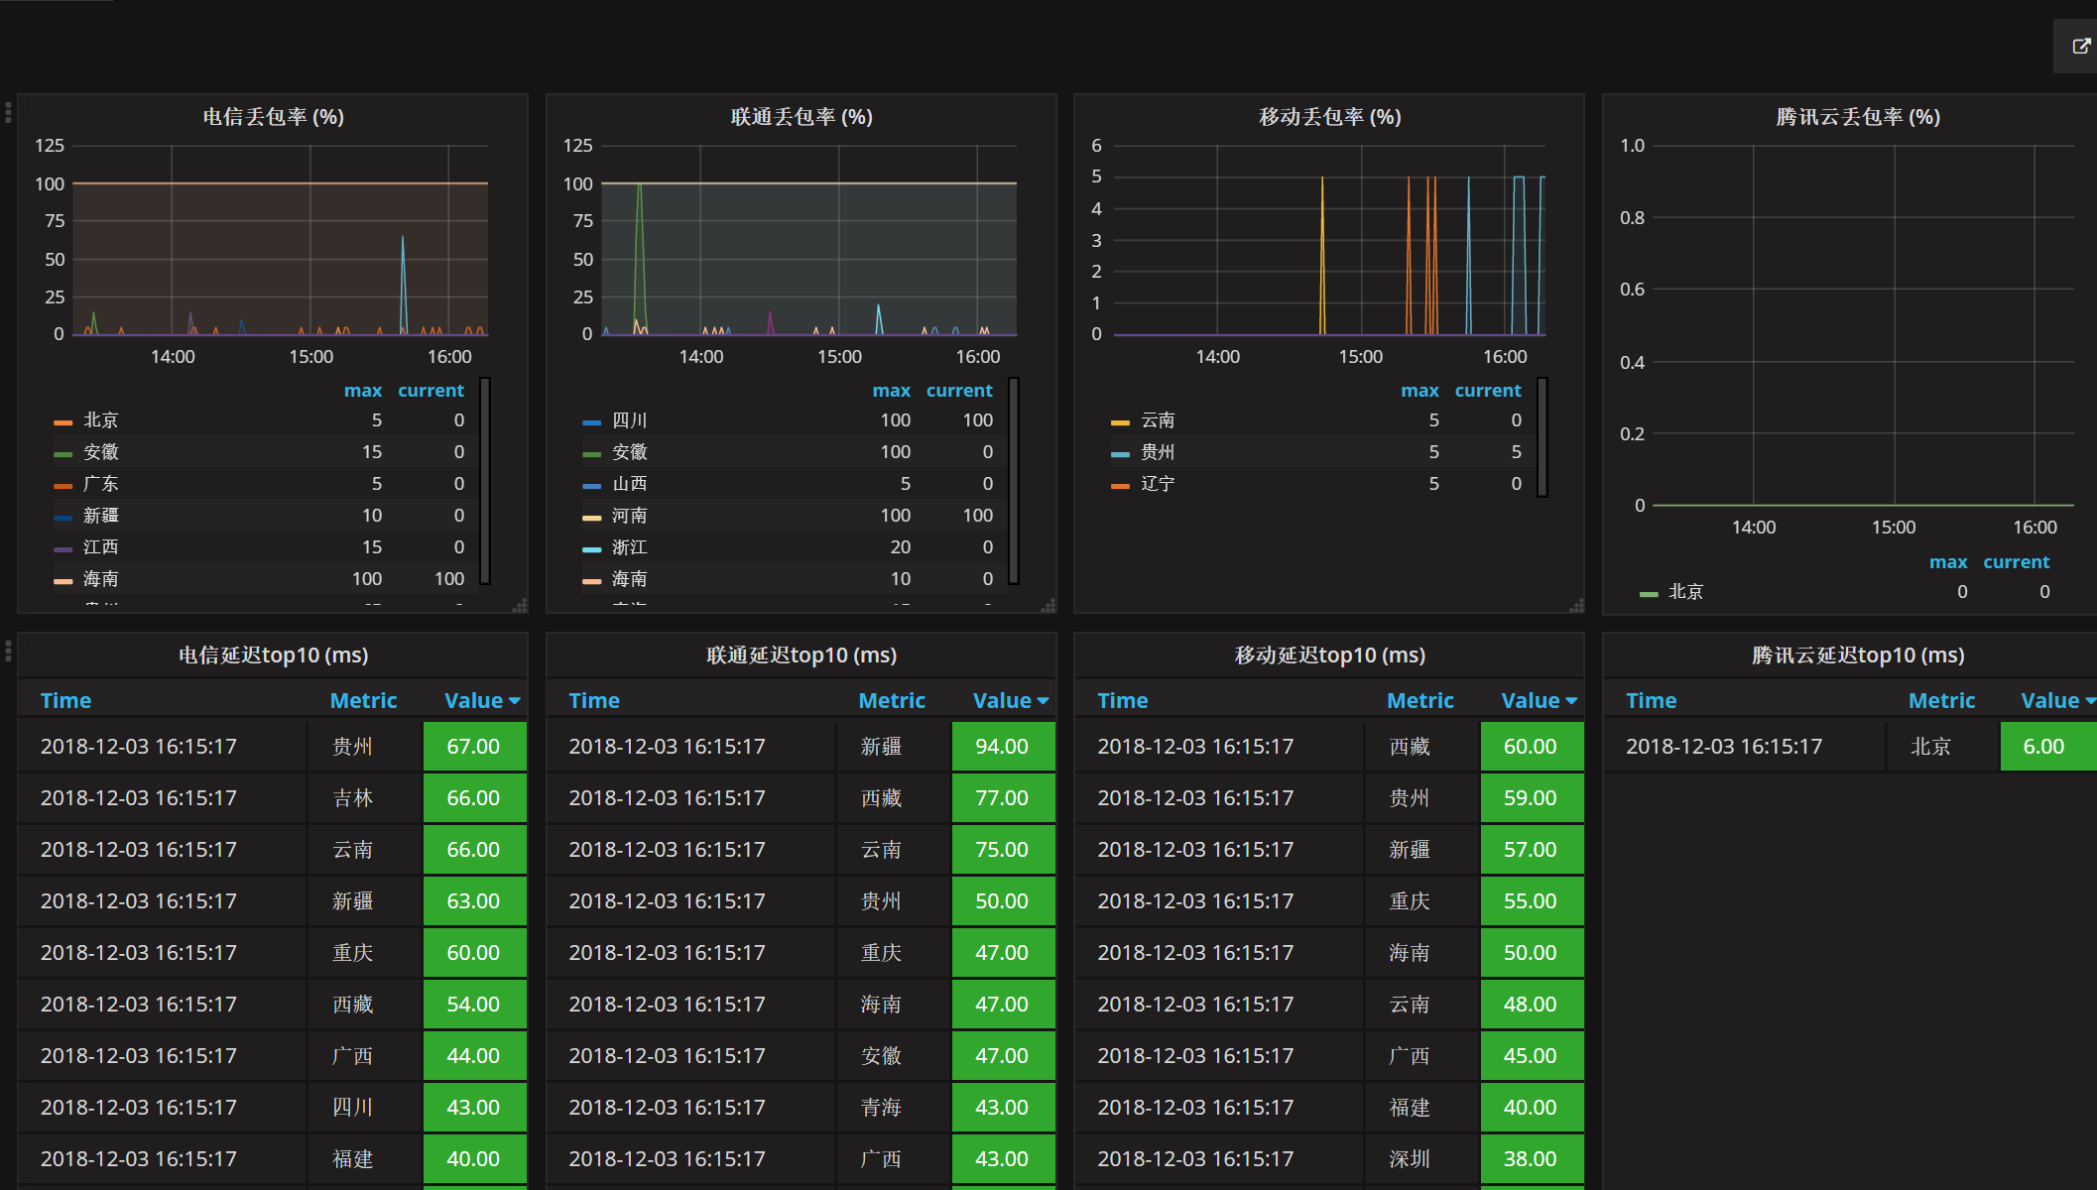The image size is (2097, 1190).
Task: Click resize handle of 移动丢包率 panel
Action: [1576, 606]
